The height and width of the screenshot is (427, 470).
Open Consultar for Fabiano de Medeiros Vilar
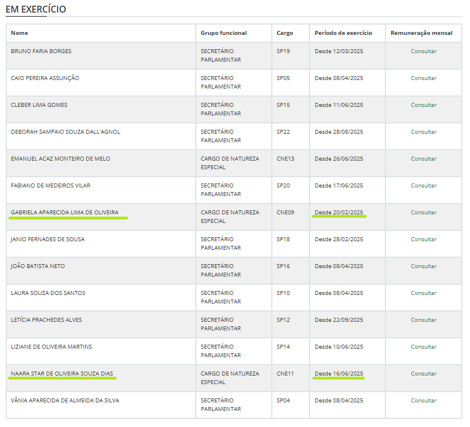coord(423,186)
